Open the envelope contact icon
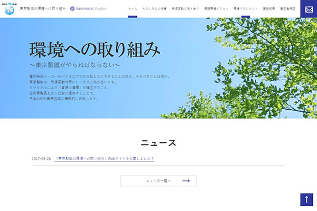The width and height of the screenshot is (317, 211). [309, 9]
